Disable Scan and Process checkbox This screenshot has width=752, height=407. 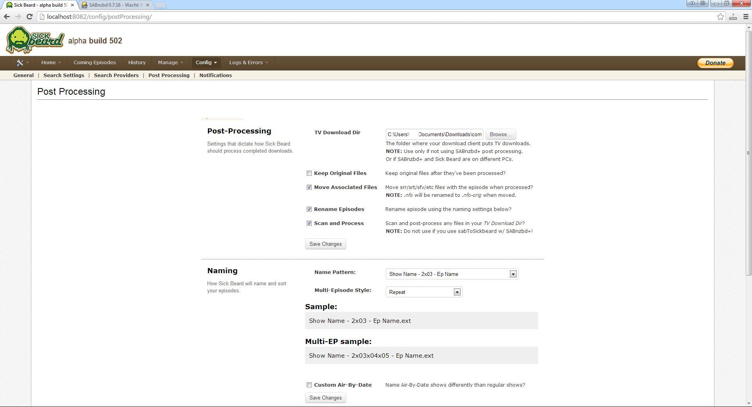click(309, 223)
